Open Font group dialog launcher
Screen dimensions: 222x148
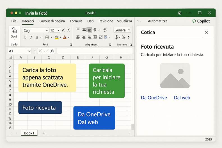pos(71,45)
